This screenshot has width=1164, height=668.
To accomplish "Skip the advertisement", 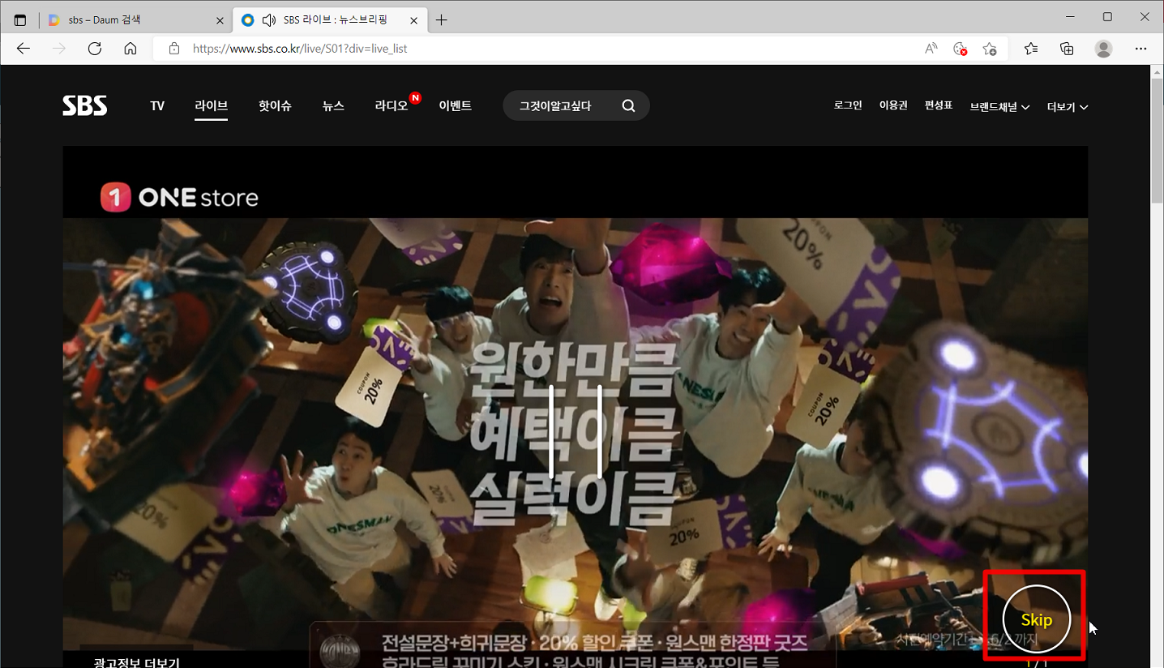I will [1037, 619].
